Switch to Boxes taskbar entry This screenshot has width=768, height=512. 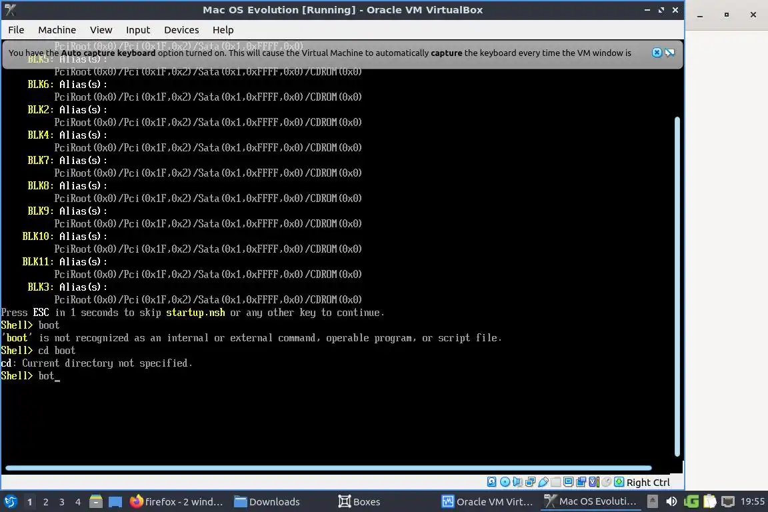pyautogui.click(x=359, y=501)
